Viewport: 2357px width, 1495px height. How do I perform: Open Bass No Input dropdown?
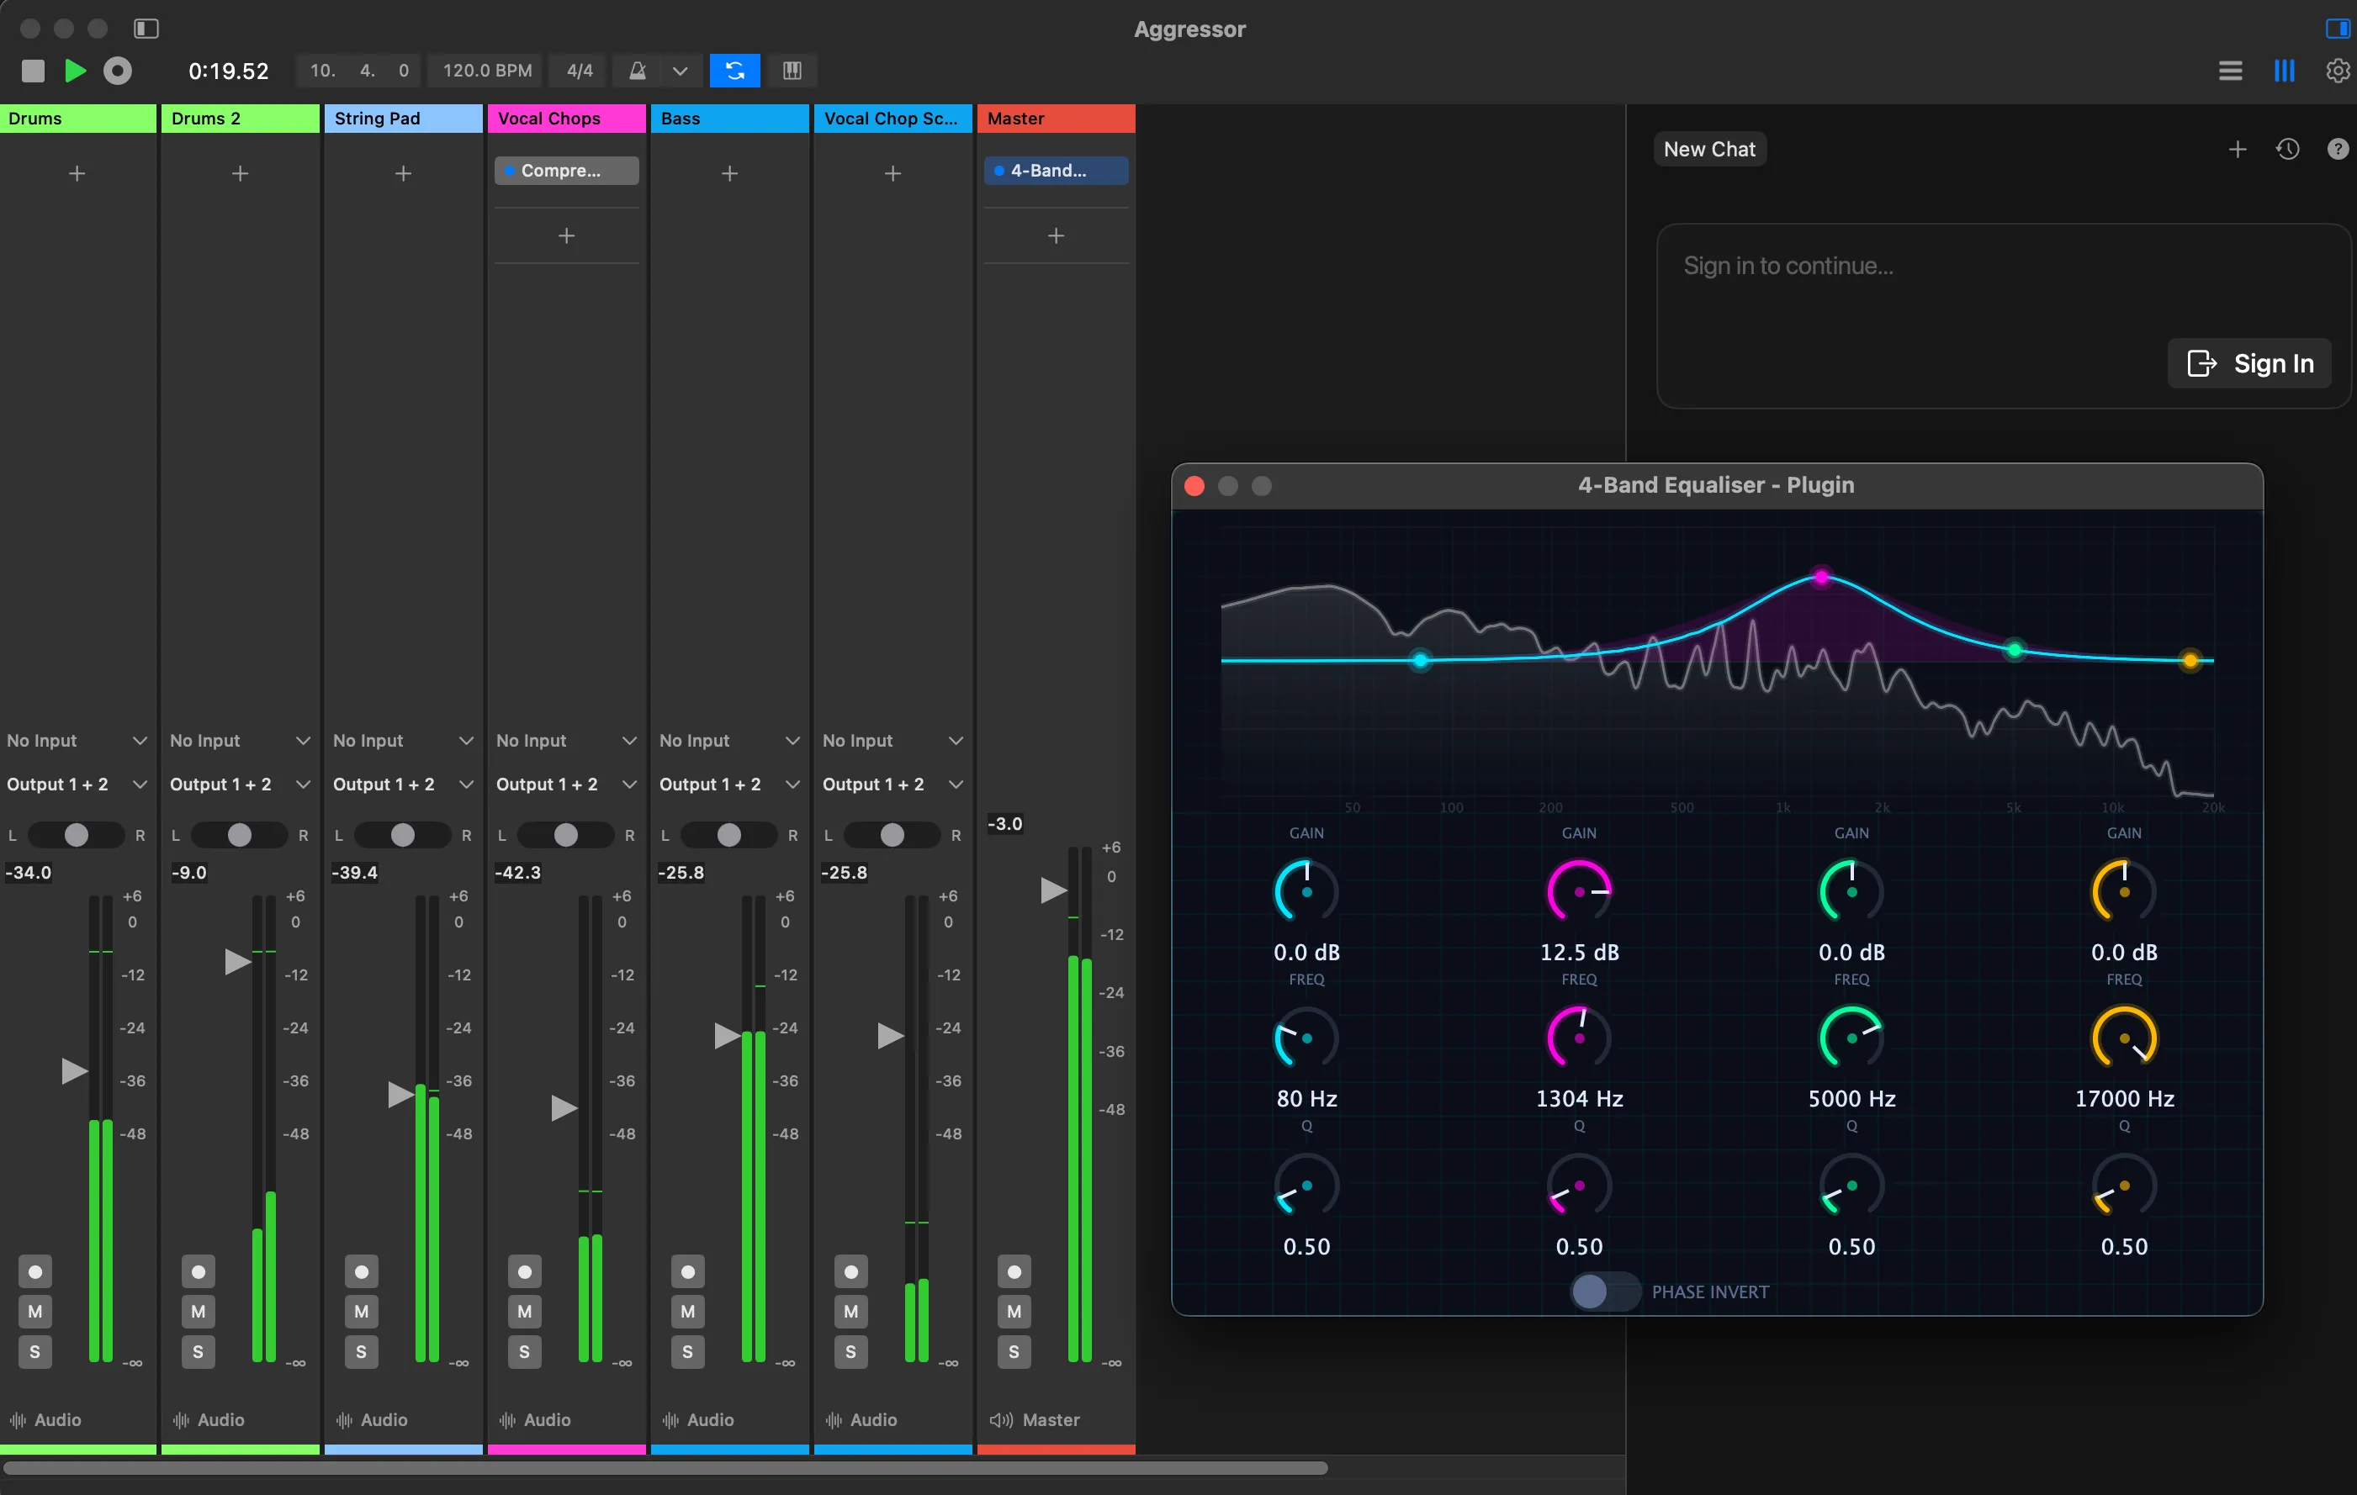tap(730, 741)
